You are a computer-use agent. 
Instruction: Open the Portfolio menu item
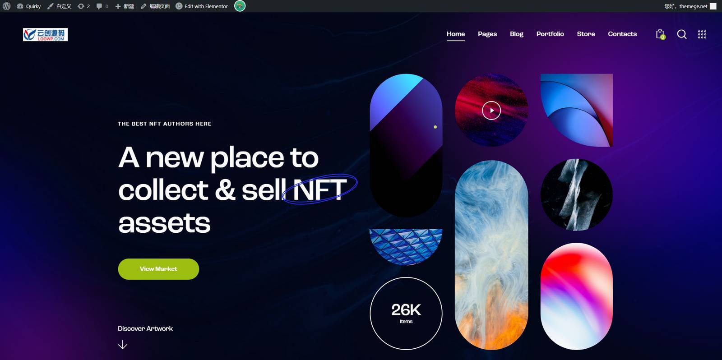[550, 34]
